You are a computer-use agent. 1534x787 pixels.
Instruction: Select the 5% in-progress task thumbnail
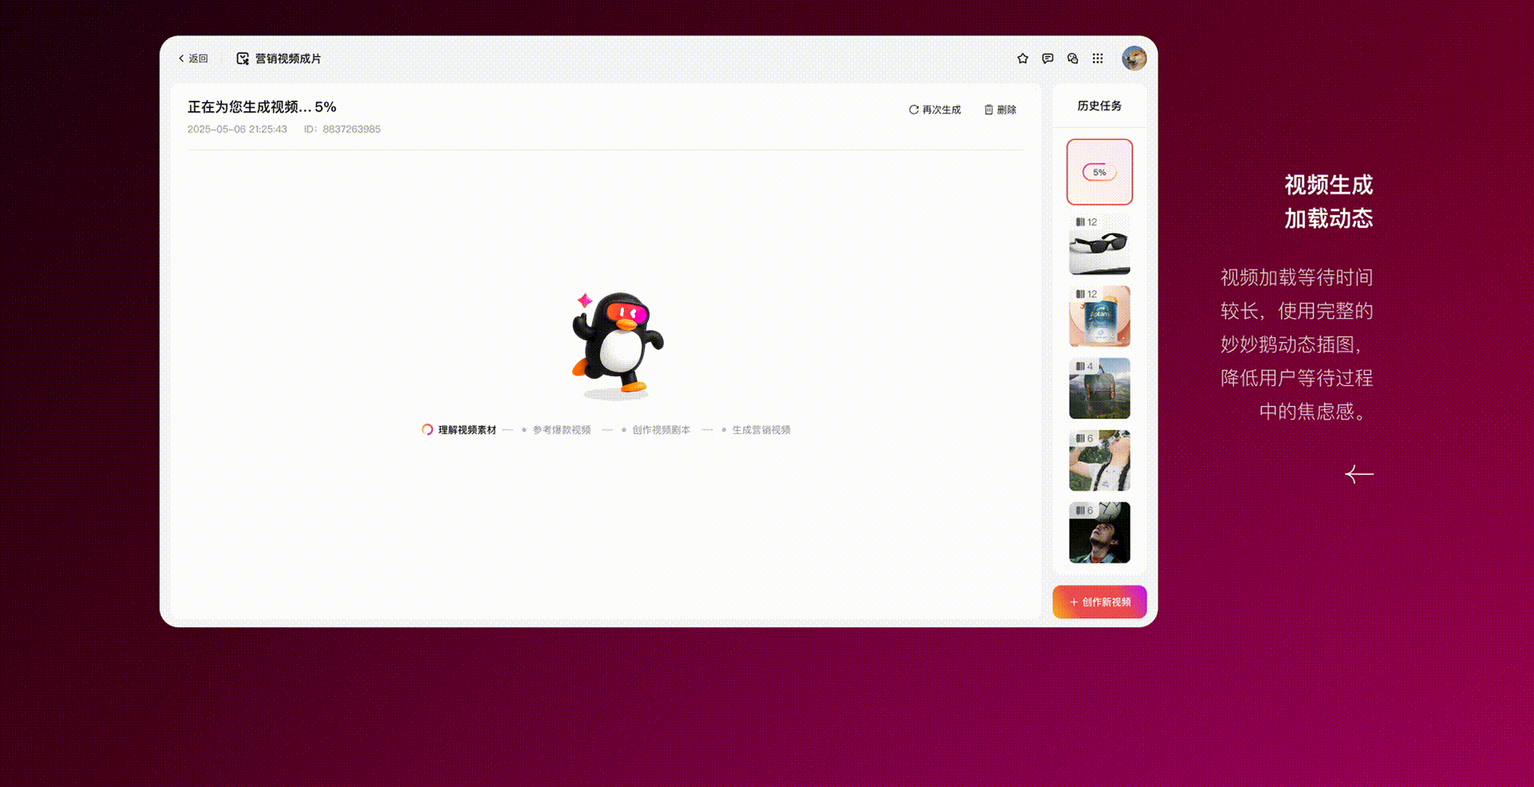(x=1099, y=172)
